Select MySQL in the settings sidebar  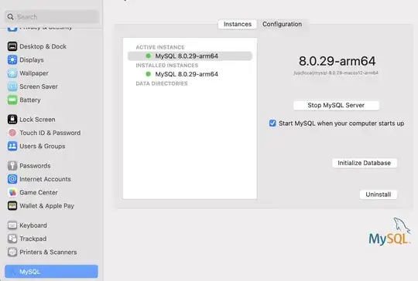click(x=51, y=272)
